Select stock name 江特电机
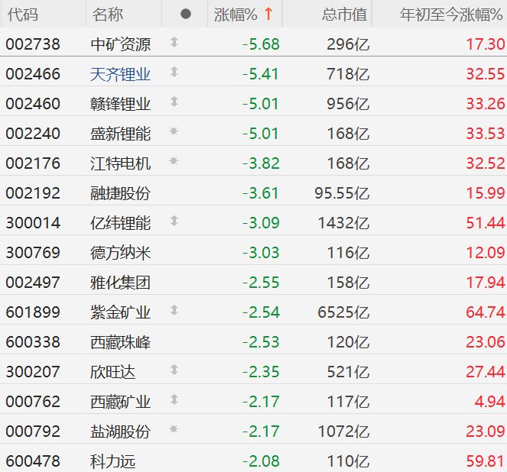Viewport: 507px width, 472px height. tap(120, 163)
